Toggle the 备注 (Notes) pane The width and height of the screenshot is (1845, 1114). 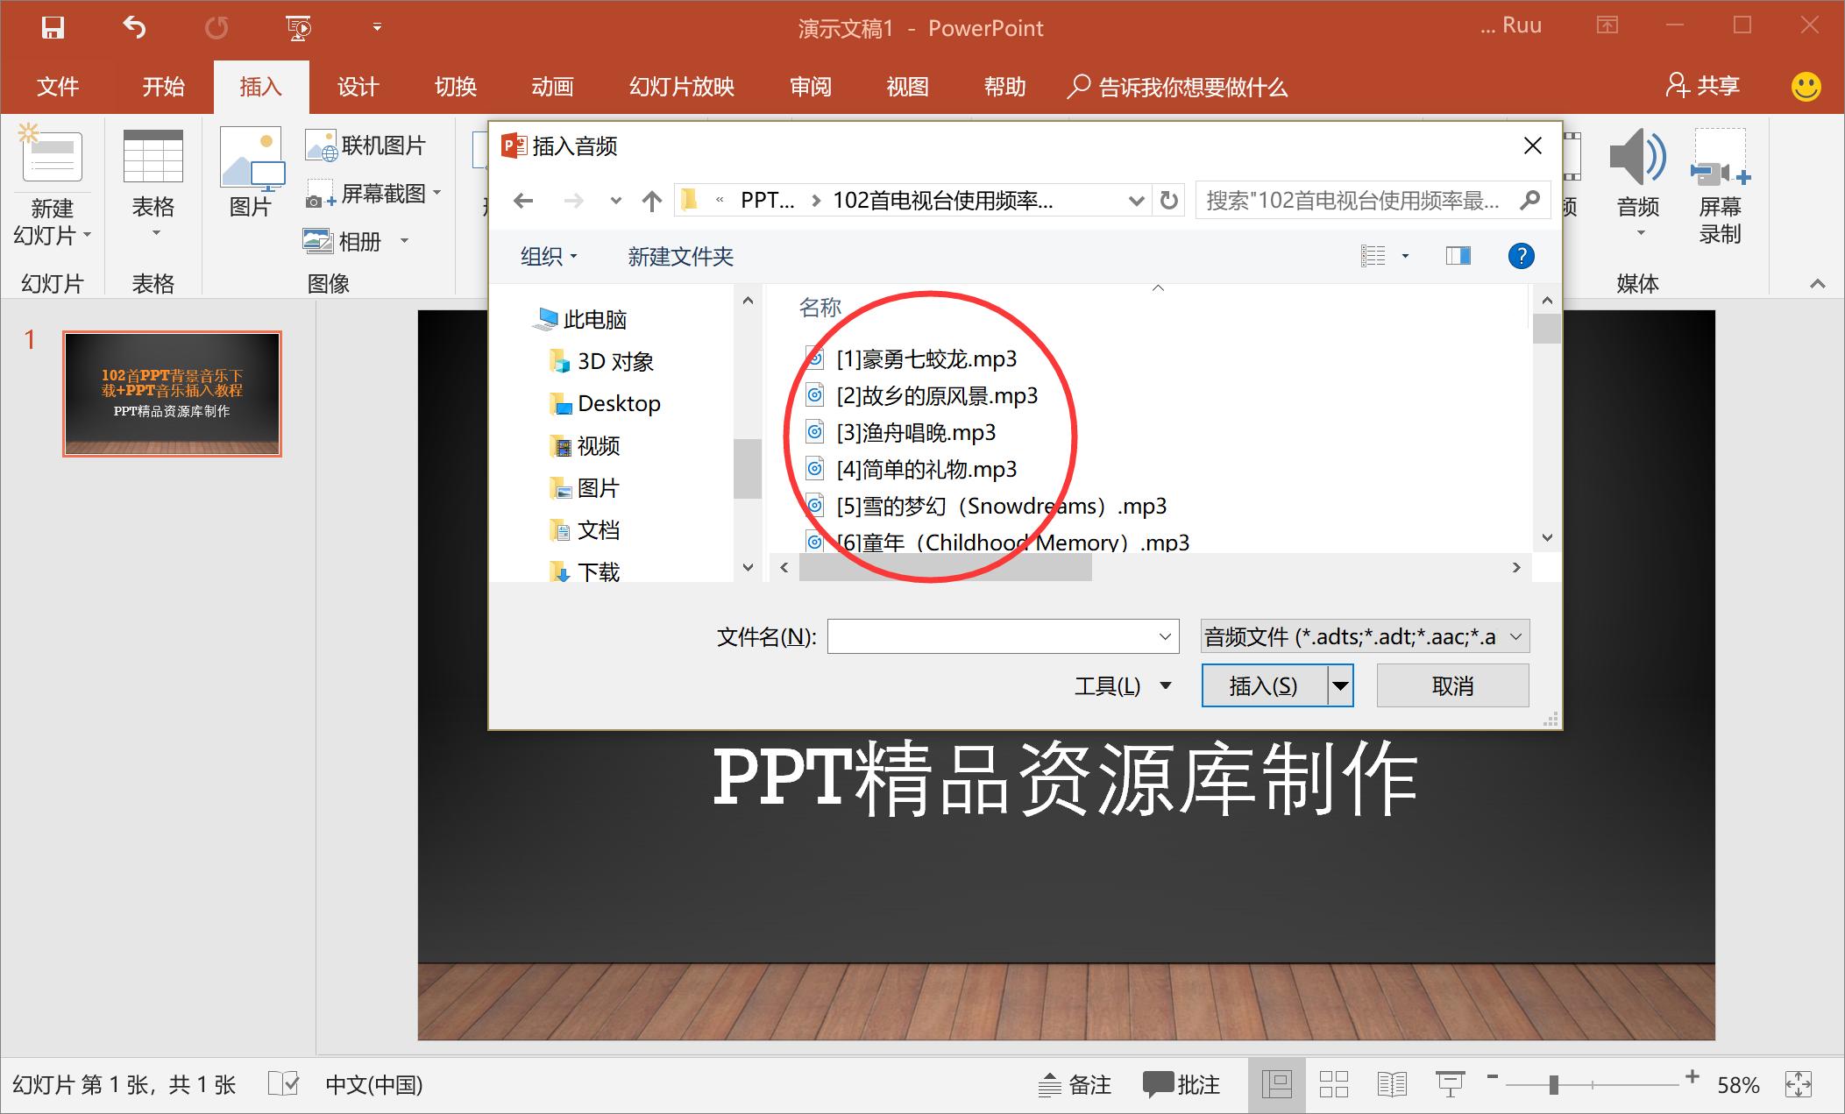pos(1075,1085)
